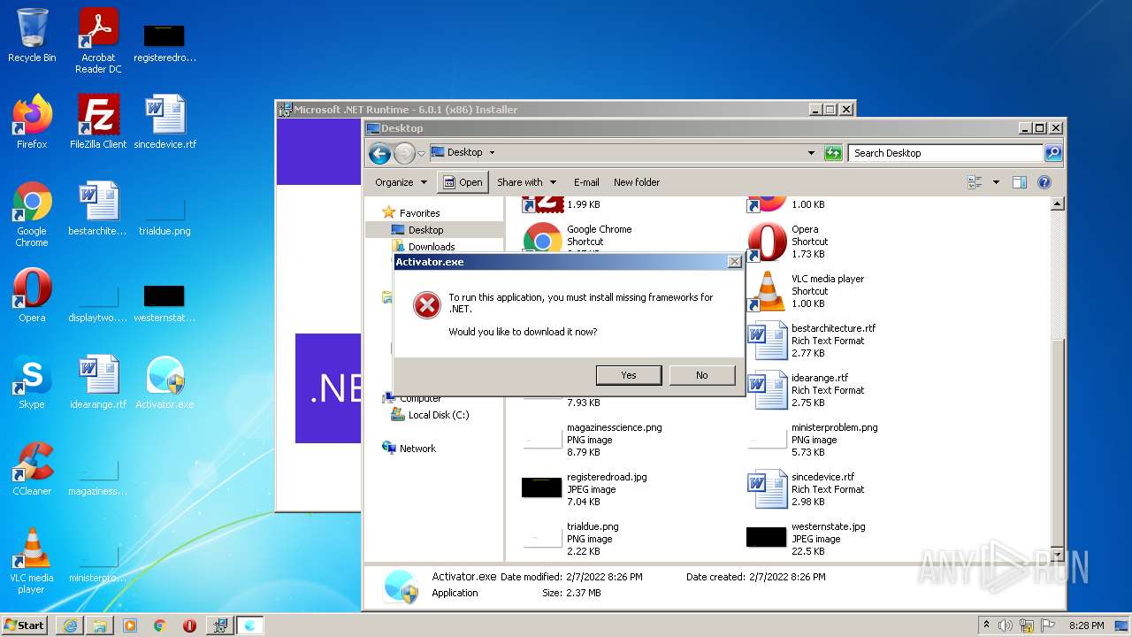Click Yes in the Activator.exe dialog

coord(629,375)
